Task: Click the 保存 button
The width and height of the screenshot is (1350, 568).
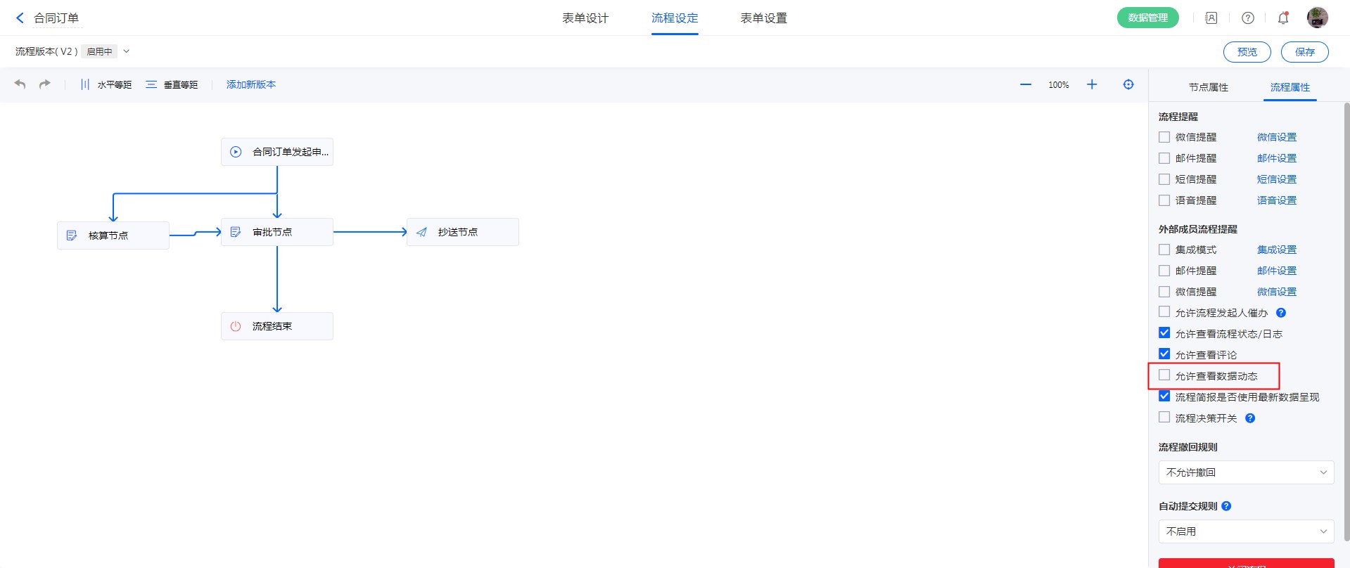Action: [1304, 52]
